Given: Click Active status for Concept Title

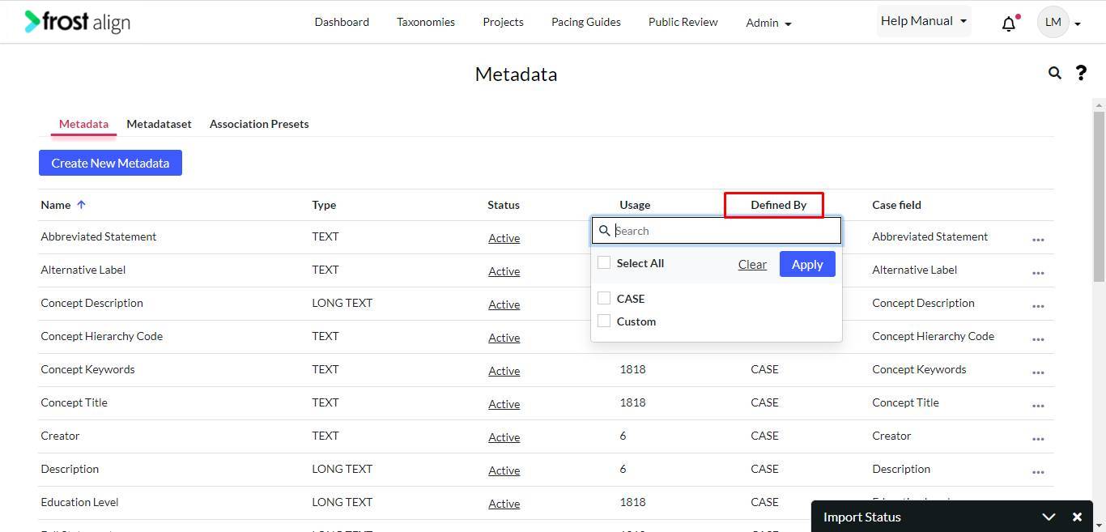Looking at the screenshot, I should [504, 404].
